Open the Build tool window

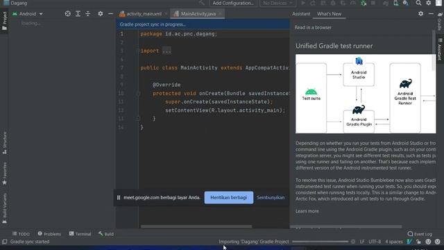coord(106,234)
